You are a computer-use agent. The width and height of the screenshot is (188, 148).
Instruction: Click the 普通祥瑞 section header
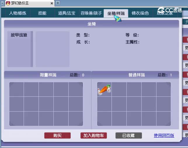click(x=137, y=75)
